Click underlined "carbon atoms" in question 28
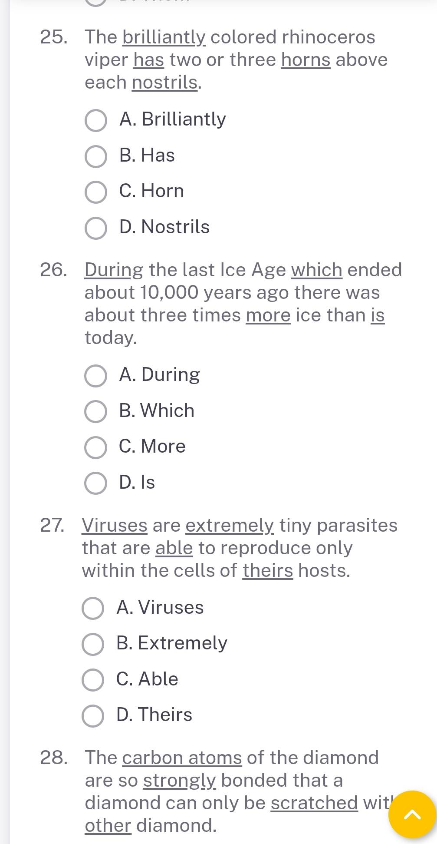The image size is (437, 844). tap(182, 758)
